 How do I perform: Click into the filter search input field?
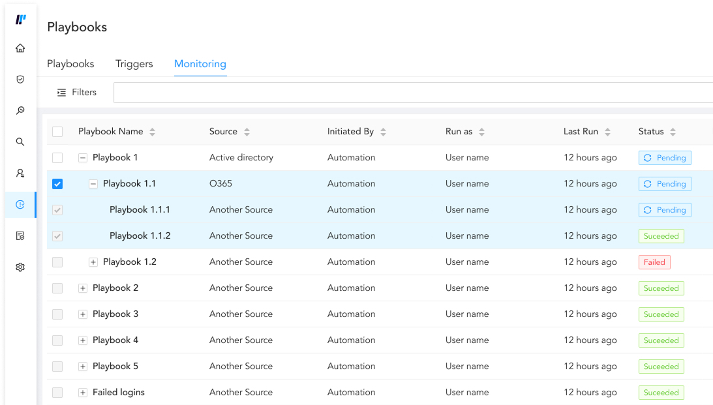(411, 93)
